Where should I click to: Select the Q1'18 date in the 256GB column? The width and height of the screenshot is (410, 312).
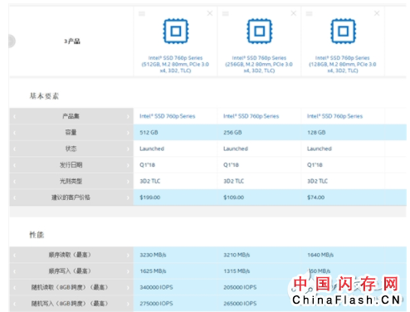point(231,165)
